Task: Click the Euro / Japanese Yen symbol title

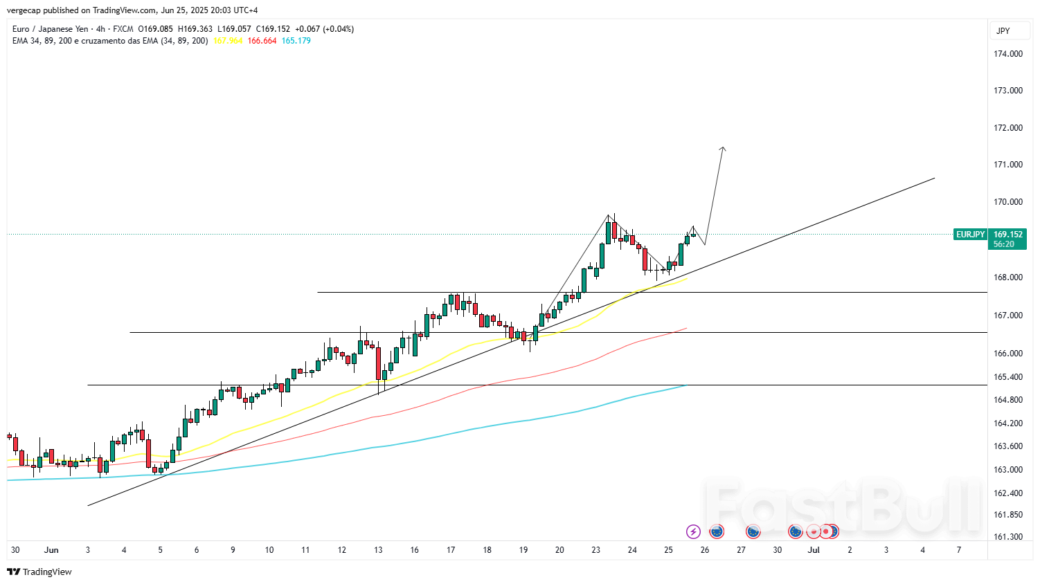Action: pos(50,29)
